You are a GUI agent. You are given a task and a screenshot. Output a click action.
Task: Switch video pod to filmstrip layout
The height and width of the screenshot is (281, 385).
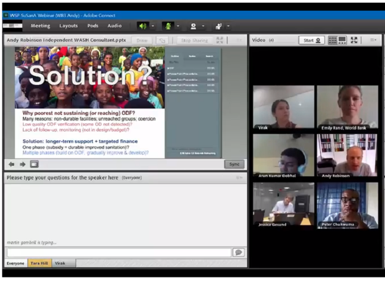[342, 40]
